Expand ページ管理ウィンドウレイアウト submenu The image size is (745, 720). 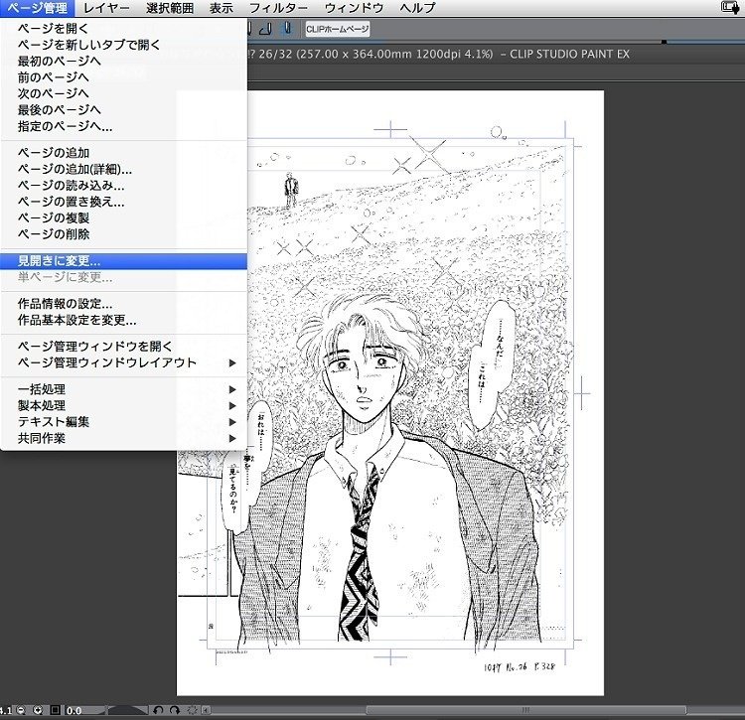123,362
